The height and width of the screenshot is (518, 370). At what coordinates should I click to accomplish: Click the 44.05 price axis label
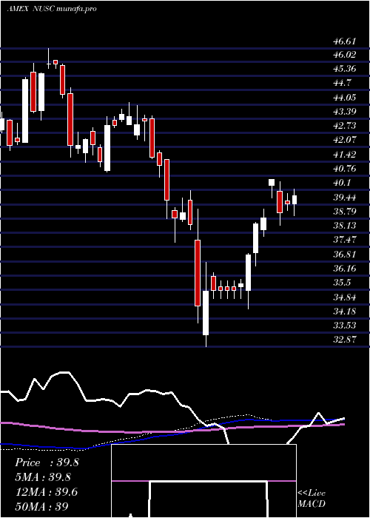tap(345, 98)
